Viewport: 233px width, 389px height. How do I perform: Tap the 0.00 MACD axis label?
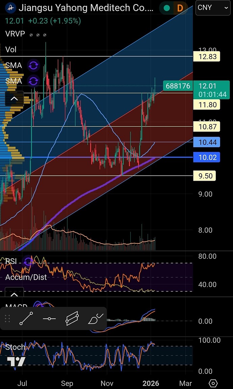(x=205, y=321)
